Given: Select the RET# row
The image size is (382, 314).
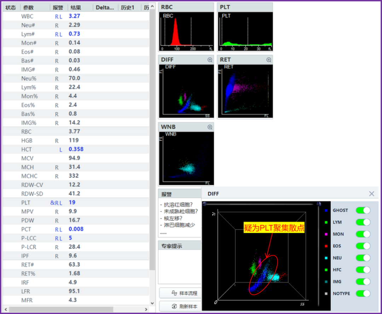Looking at the screenshot, I should [x=76, y=265].
